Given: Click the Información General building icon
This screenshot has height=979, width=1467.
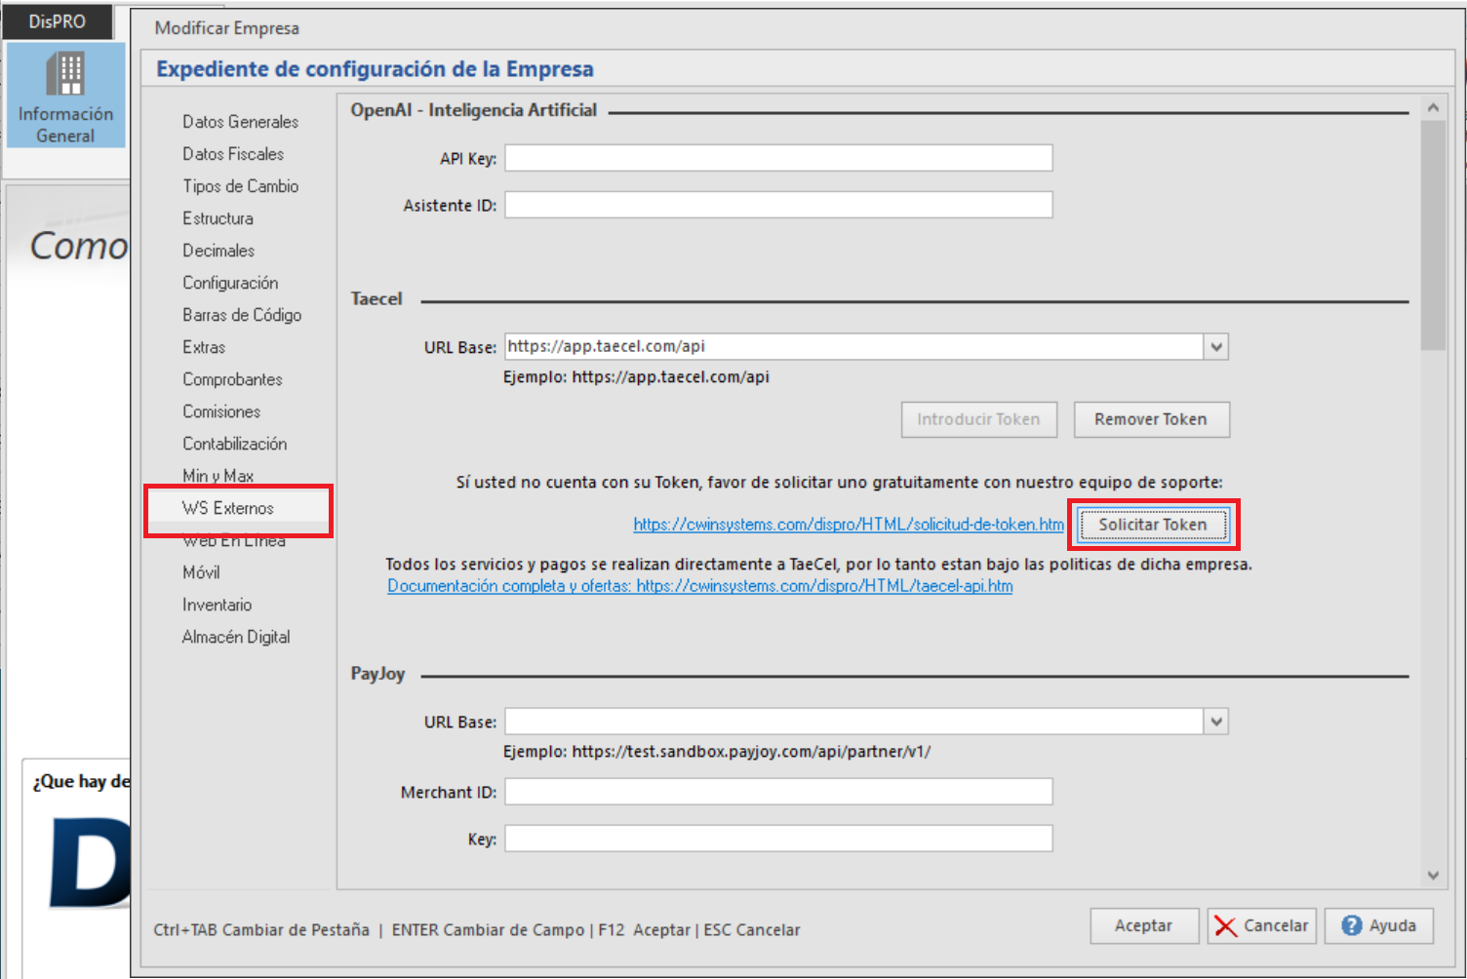Looking at the screenshot, I should click(65, 74).
